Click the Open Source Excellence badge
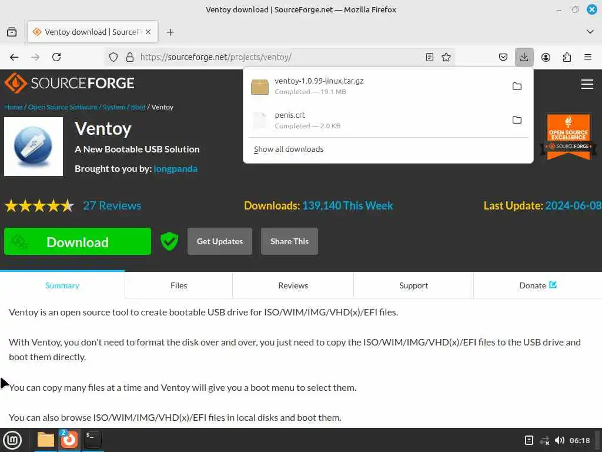This screenshot has height=452, width=602. (x=568, y=137)
